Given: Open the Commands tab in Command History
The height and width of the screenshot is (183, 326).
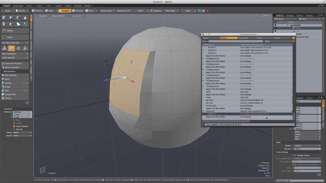Looking at the screenshot, I should point(243,38).
